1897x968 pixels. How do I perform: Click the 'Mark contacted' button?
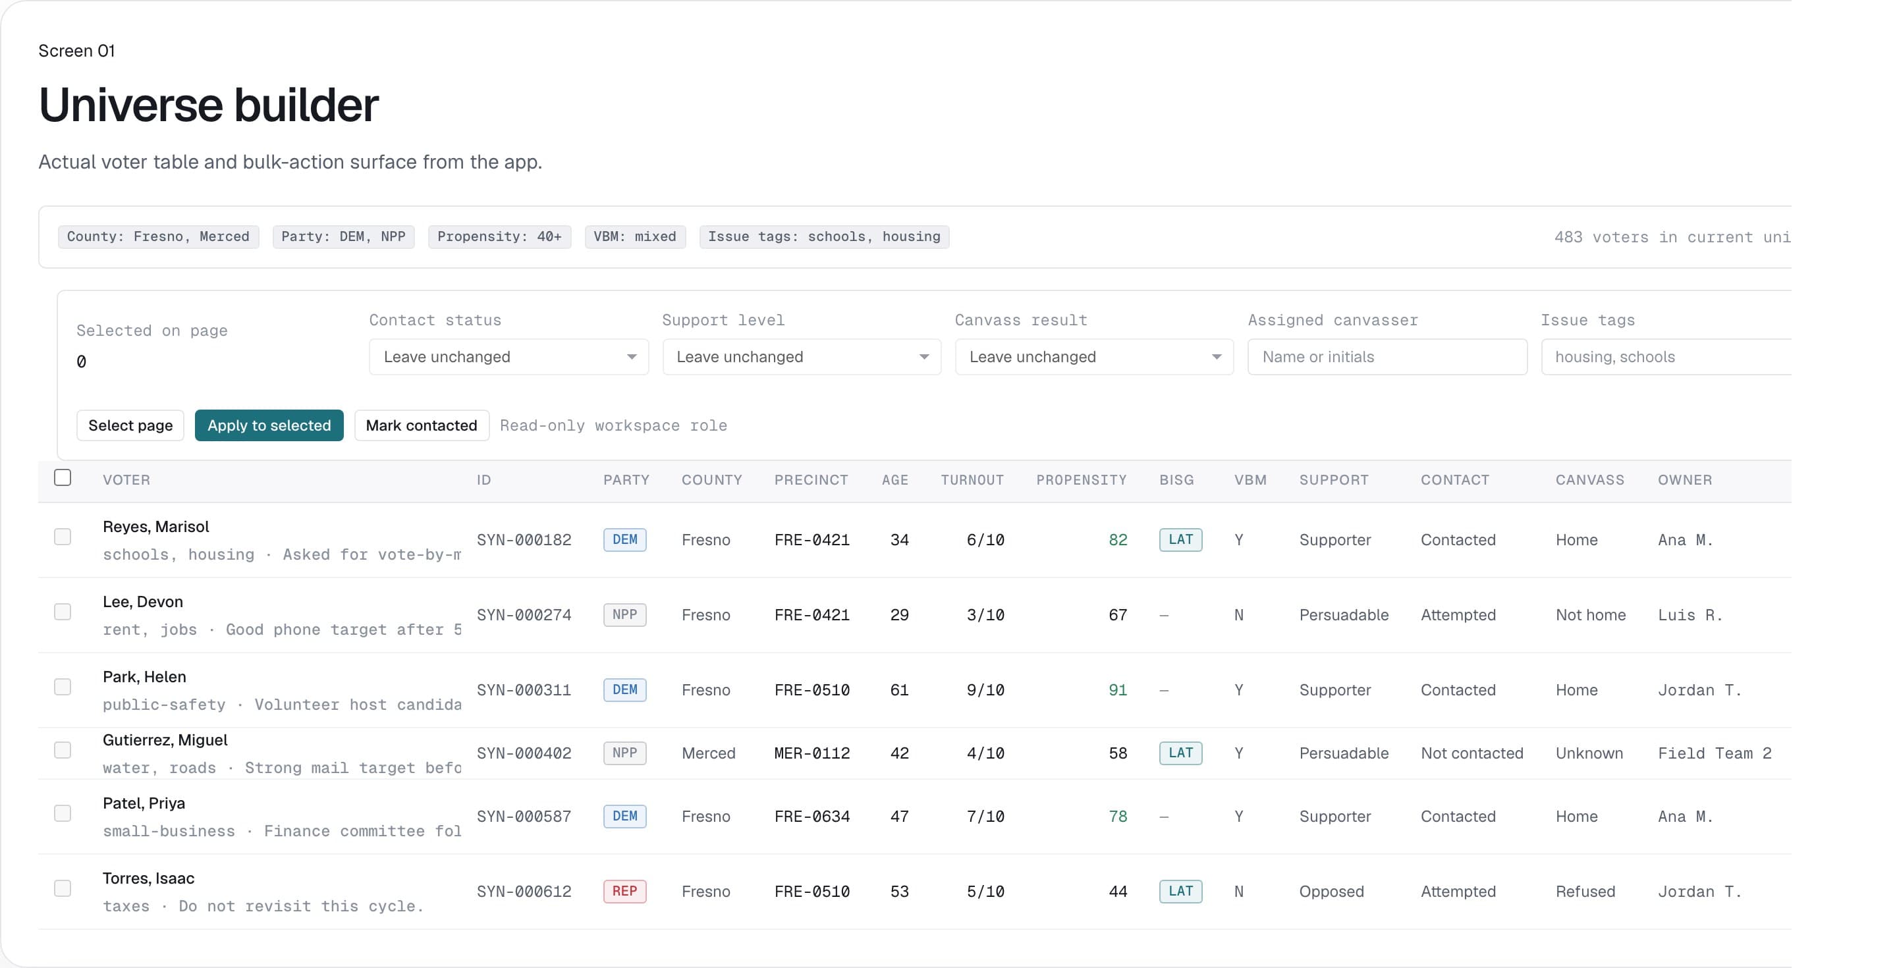point(422,425)
